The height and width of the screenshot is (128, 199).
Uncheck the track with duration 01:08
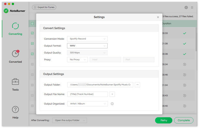(x=32, y=43)
